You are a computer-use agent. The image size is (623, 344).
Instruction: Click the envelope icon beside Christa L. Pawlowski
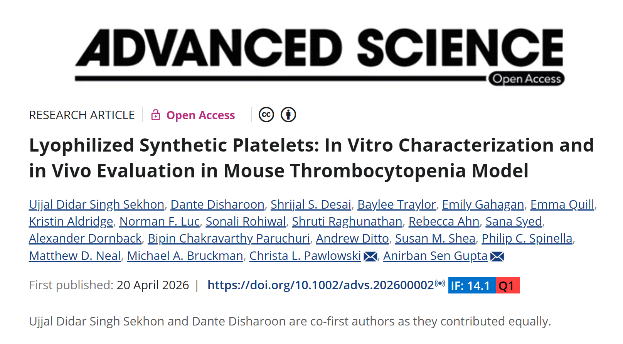[370, 256]
